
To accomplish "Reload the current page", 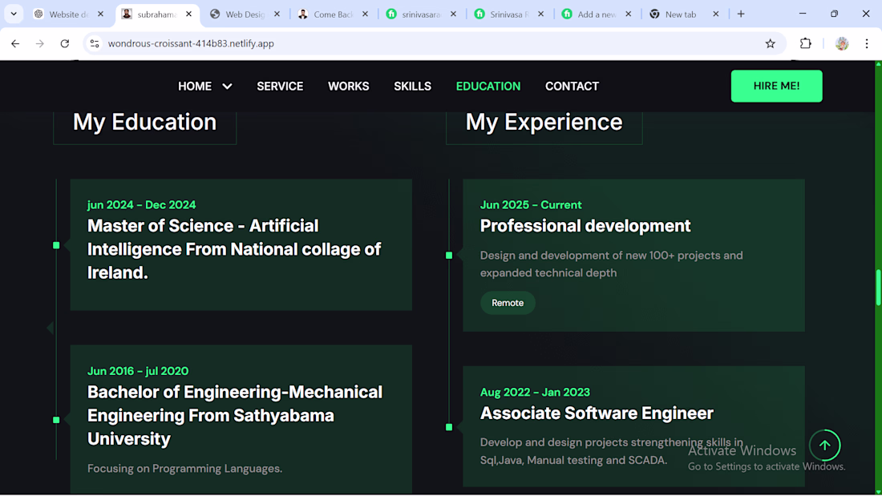I will [65, 43].
